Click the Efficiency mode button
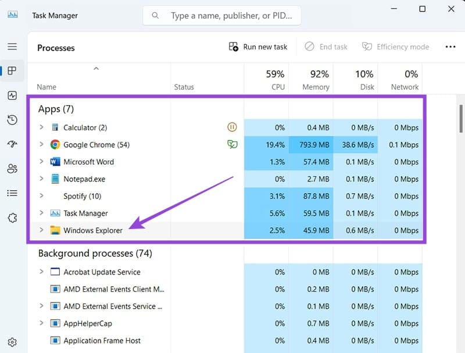 click(396, 47)
